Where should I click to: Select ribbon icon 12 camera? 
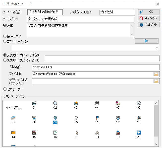tap(118, 120)
